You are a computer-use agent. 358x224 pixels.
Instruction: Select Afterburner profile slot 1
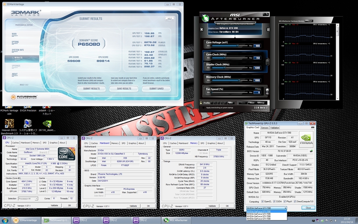(212, 103)
